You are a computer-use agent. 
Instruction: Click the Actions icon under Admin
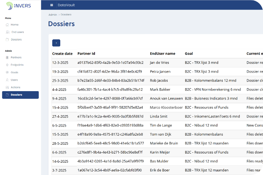7,87
